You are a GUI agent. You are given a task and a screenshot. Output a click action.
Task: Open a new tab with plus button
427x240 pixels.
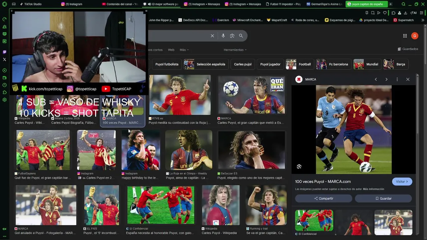tap(391, 4)
